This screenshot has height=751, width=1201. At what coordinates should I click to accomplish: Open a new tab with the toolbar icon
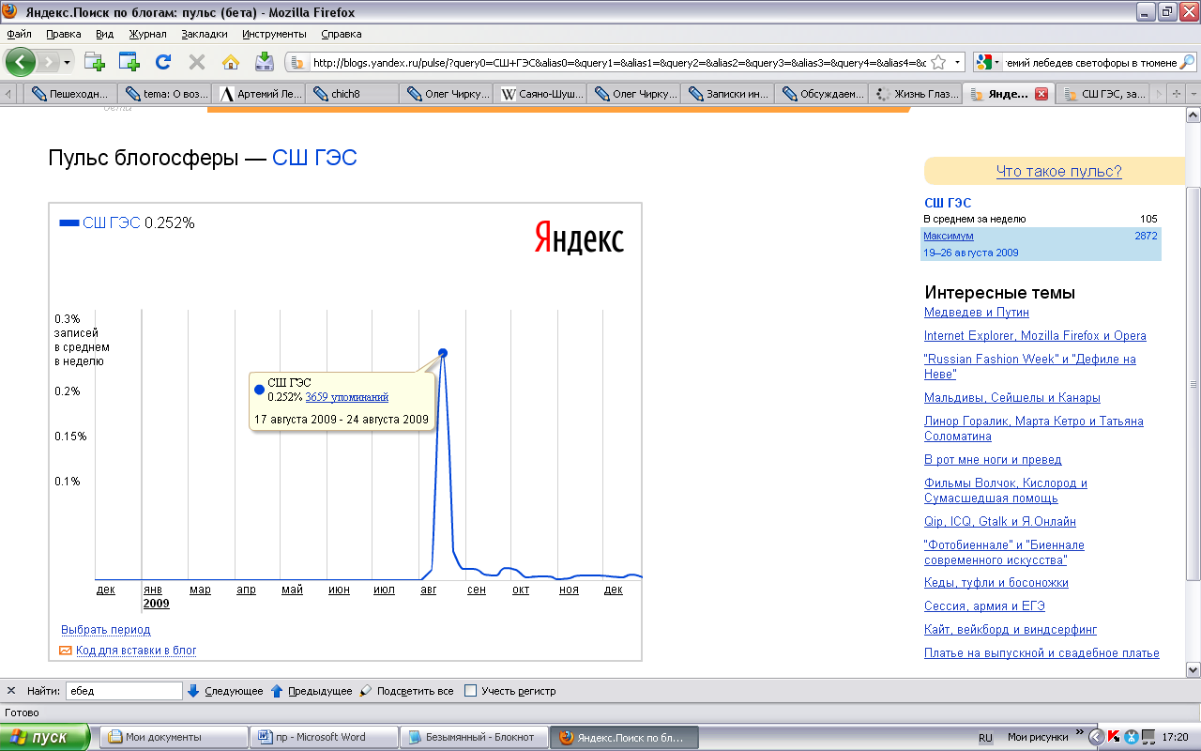pyautogui.click(x=95, y=62)
